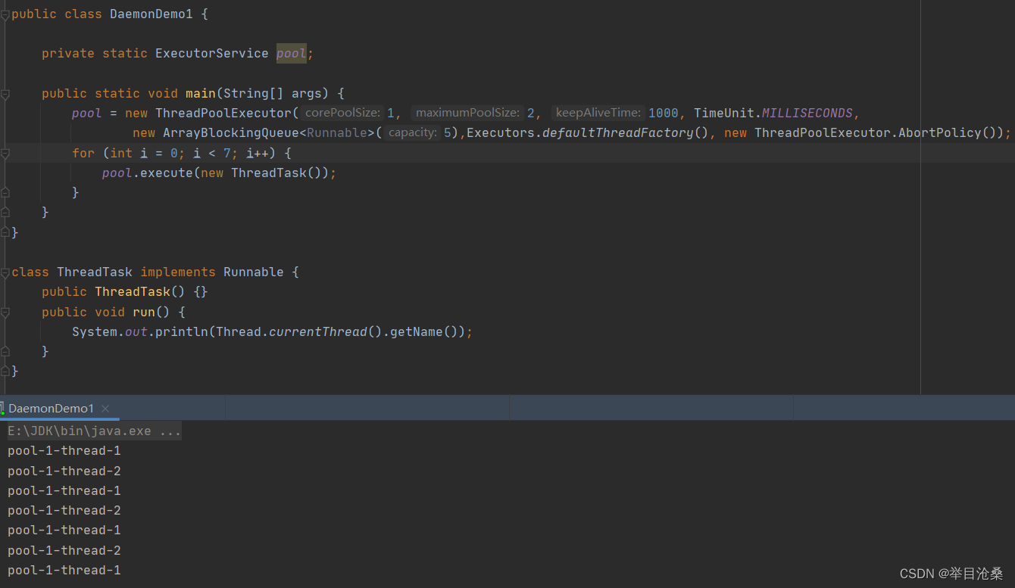Click the first pool-1-thread-2 console output line
Screen dimensions: 1015x588
point(64,471)
